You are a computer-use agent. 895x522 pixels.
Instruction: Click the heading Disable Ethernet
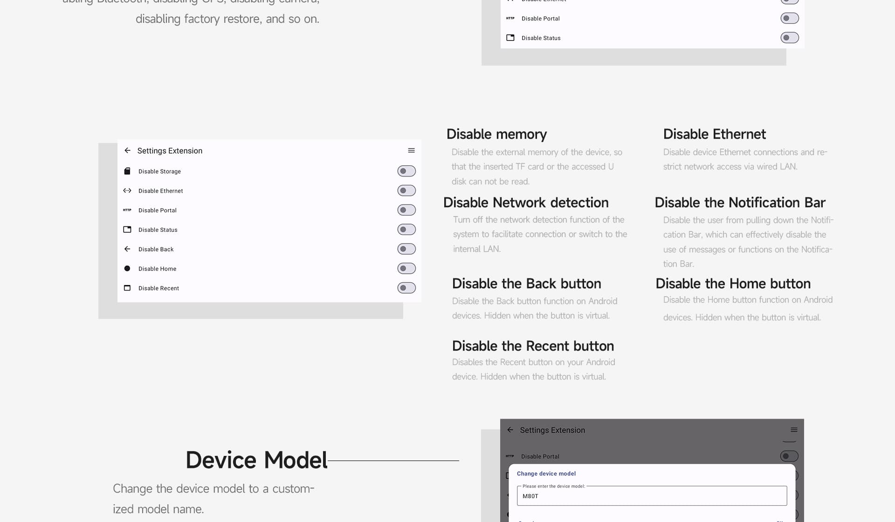tap(714, 134)
